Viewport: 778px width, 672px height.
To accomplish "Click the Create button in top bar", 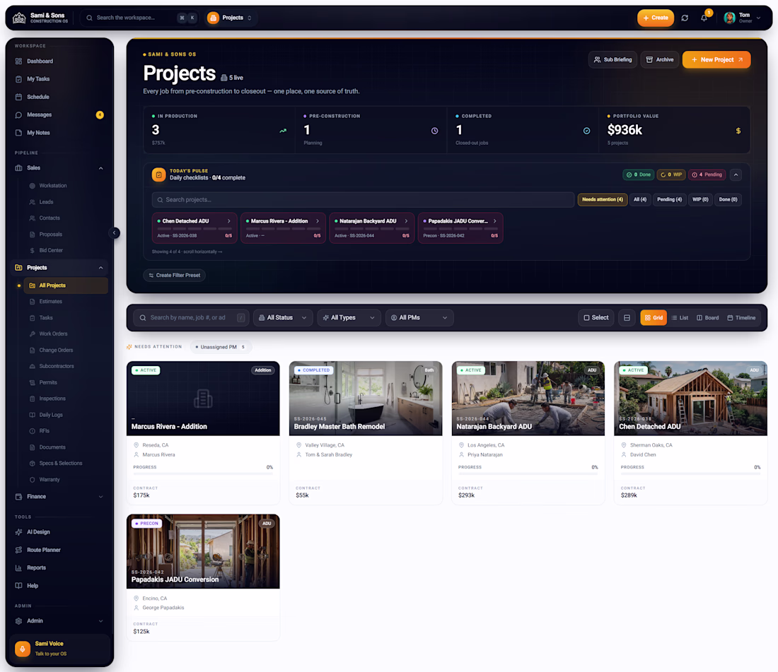I will (656, 18).
